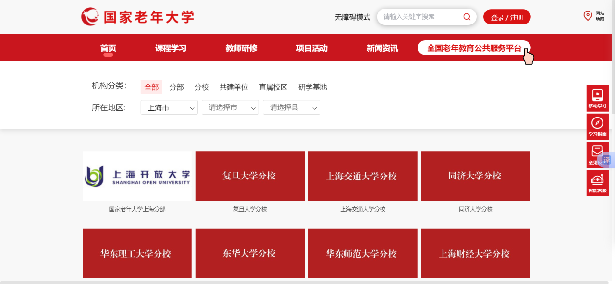This screenshot has width=615, height=284.
Task: Open the 东华大学分校 card
Action: pyautogui.click(x=250, y=253)
